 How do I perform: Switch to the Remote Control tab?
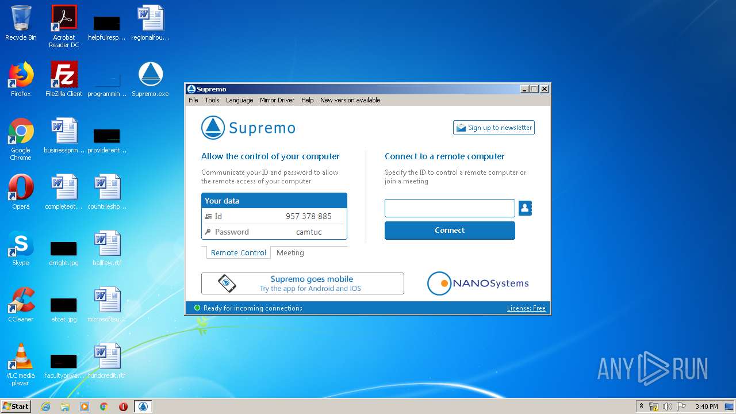(x=238, y=253)
